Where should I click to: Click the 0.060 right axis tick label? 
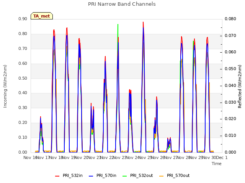[230, 52]
